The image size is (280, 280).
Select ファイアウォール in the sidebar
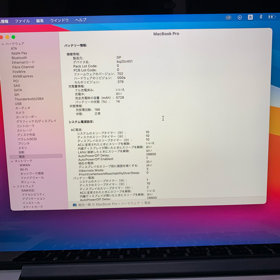click(x=32, y=178)
